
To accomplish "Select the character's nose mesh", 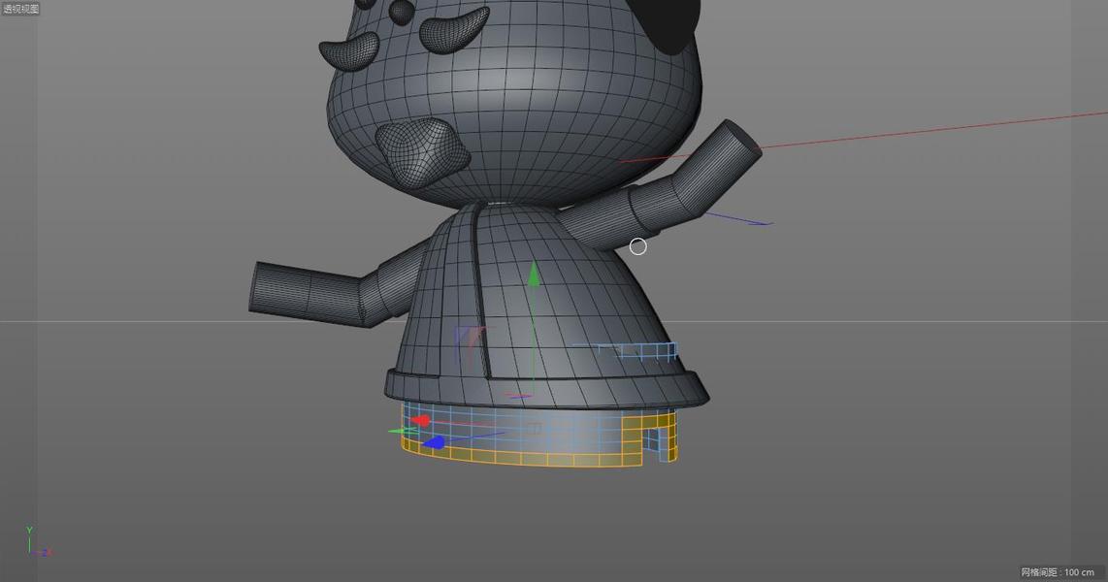I will [x=421, y=151].
